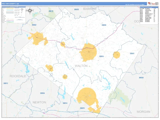Select ZIP code label 30641

tap(132, 53)
